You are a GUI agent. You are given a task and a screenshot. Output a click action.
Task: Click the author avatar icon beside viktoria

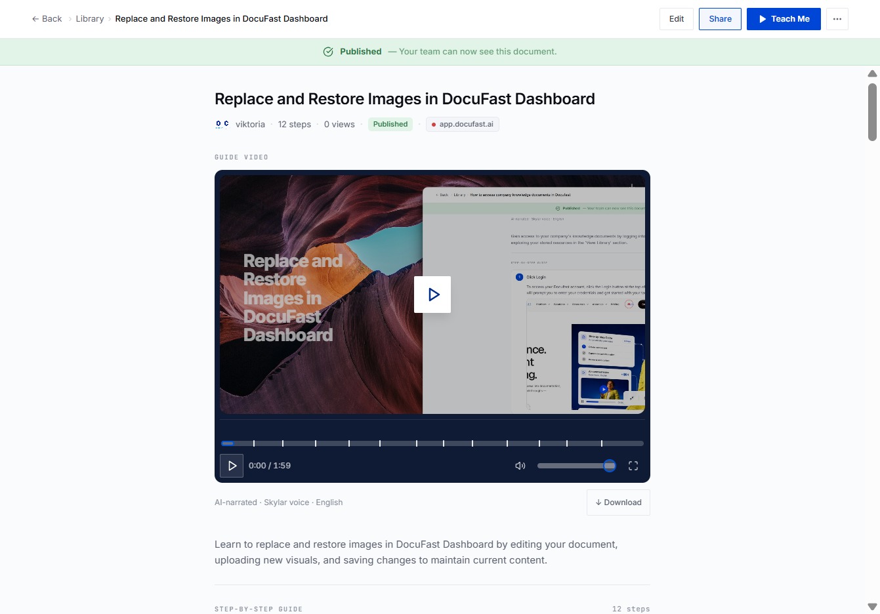click(x=222, y=124)
